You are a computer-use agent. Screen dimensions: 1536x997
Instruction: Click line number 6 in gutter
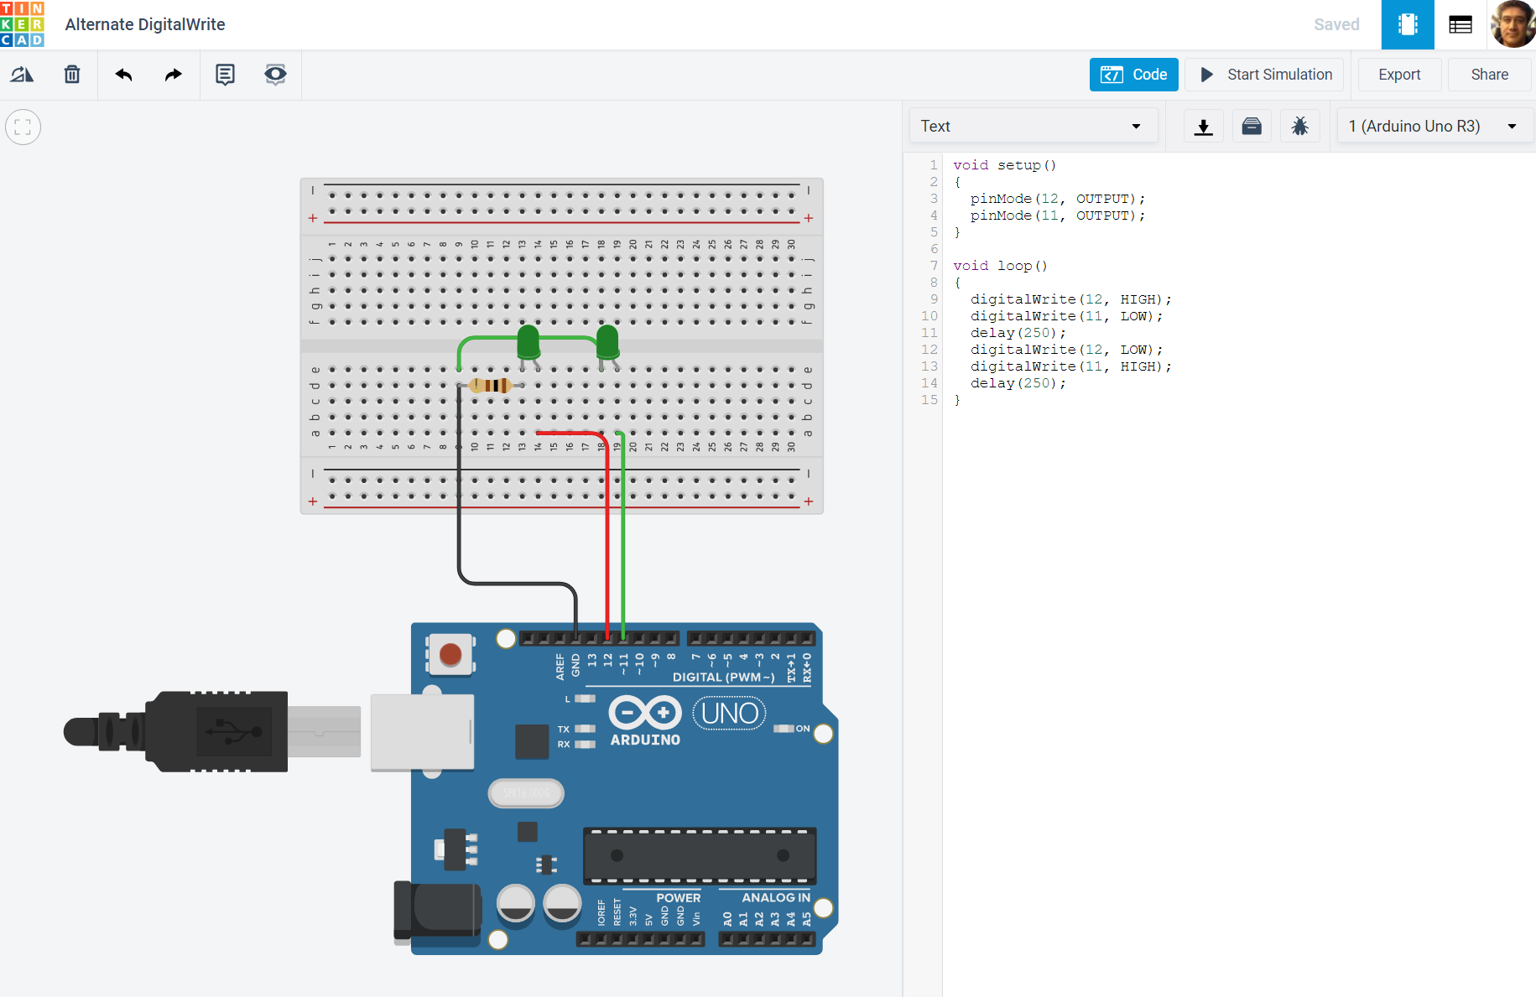[934, 249]
